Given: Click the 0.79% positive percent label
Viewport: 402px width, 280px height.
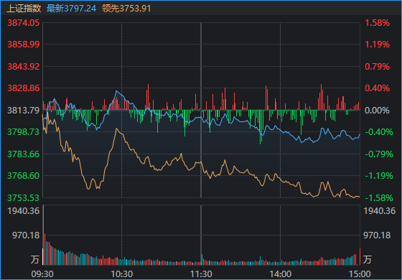Looking at the screenshot, I should (x=377, y=67).
